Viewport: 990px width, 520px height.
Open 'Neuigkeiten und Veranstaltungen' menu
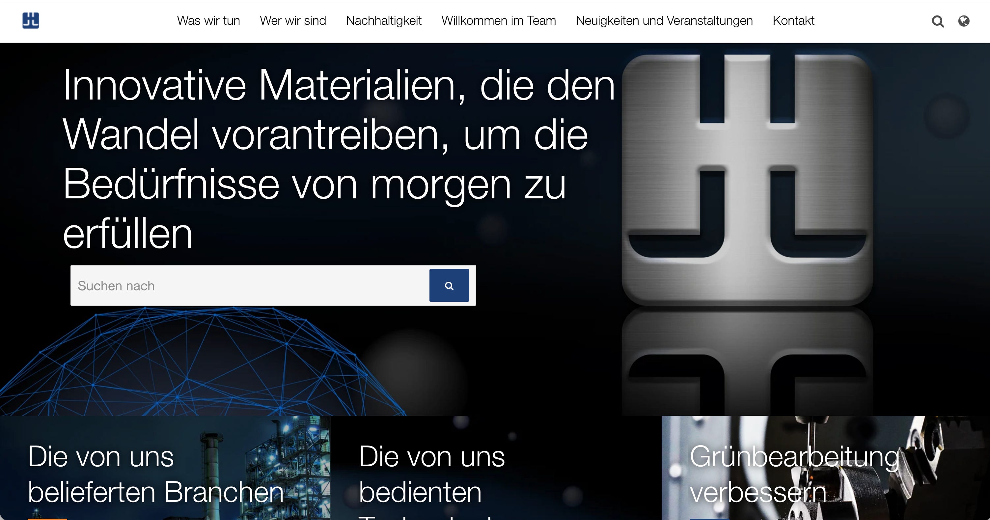point(664,20)
